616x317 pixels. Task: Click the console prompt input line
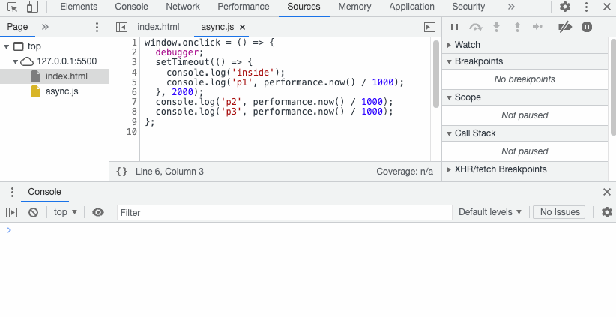click(x=308, y=230)
